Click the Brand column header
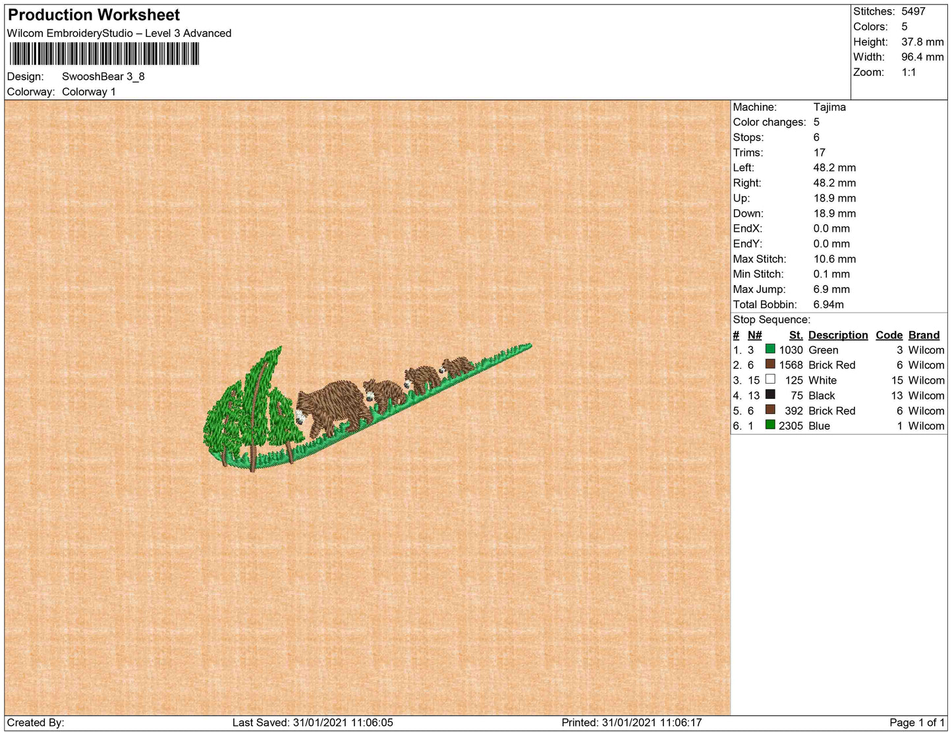 924,335
